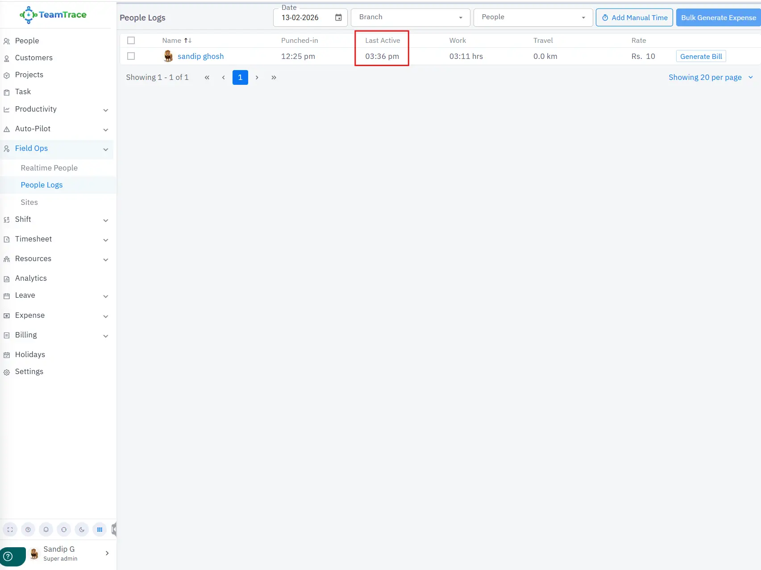Open the Branch filter dropdown
The image size is (761, 570).
pyautogui.click(x=410, y=17)
